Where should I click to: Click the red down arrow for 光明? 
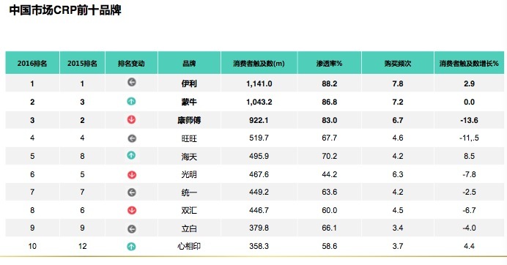click(132, 175)
